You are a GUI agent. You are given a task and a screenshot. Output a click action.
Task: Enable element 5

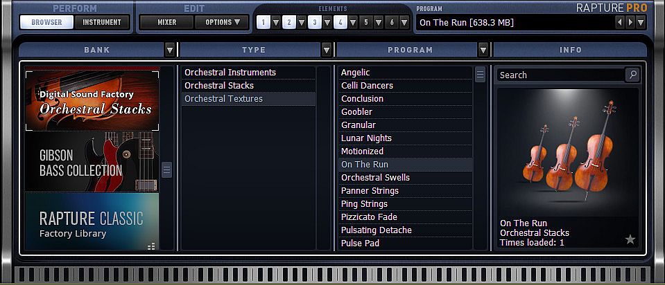tap(365, 22)
